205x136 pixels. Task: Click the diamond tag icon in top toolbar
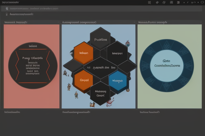(157, 2)
